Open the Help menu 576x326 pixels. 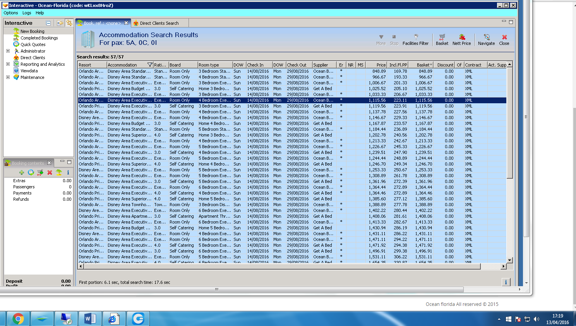[40, 13]
